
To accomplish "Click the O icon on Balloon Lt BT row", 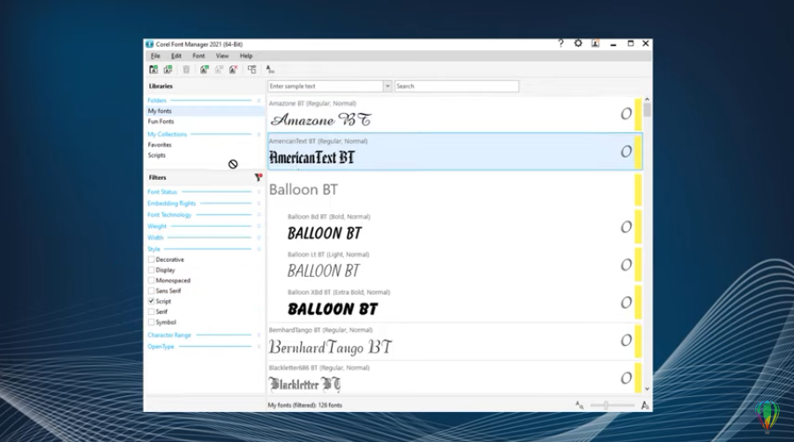I will point(626,265).
